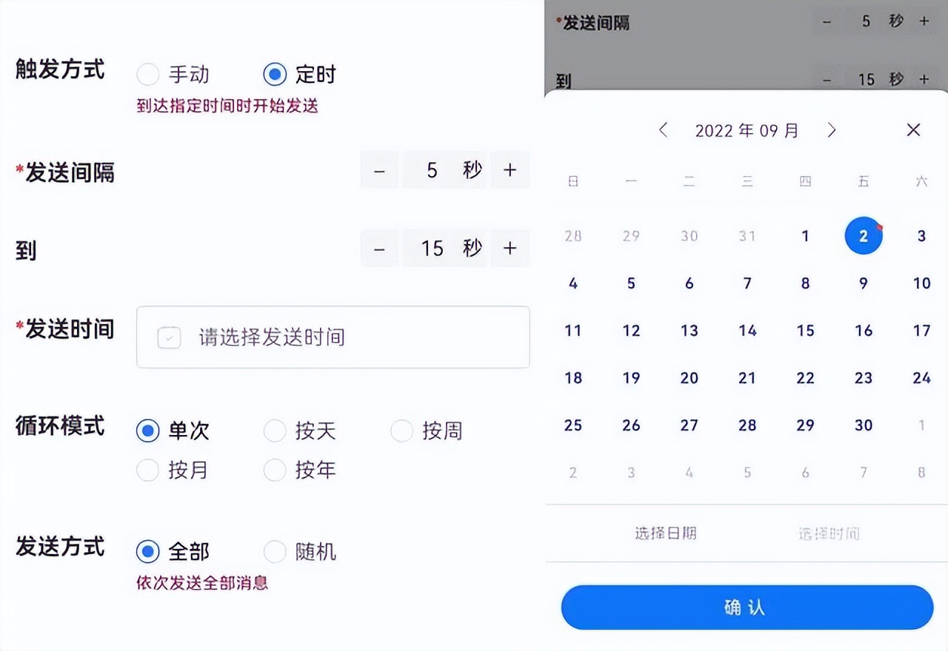Toggle the checkbox inside the send time field
948x651 pixels.
click(x=169, y=337)
